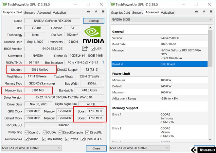Screen dimensions: 216x153
Task: Click the refresh icon in right window
Action: (204, 12)
